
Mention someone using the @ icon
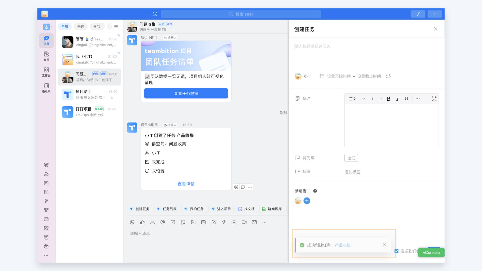point(162,222)
